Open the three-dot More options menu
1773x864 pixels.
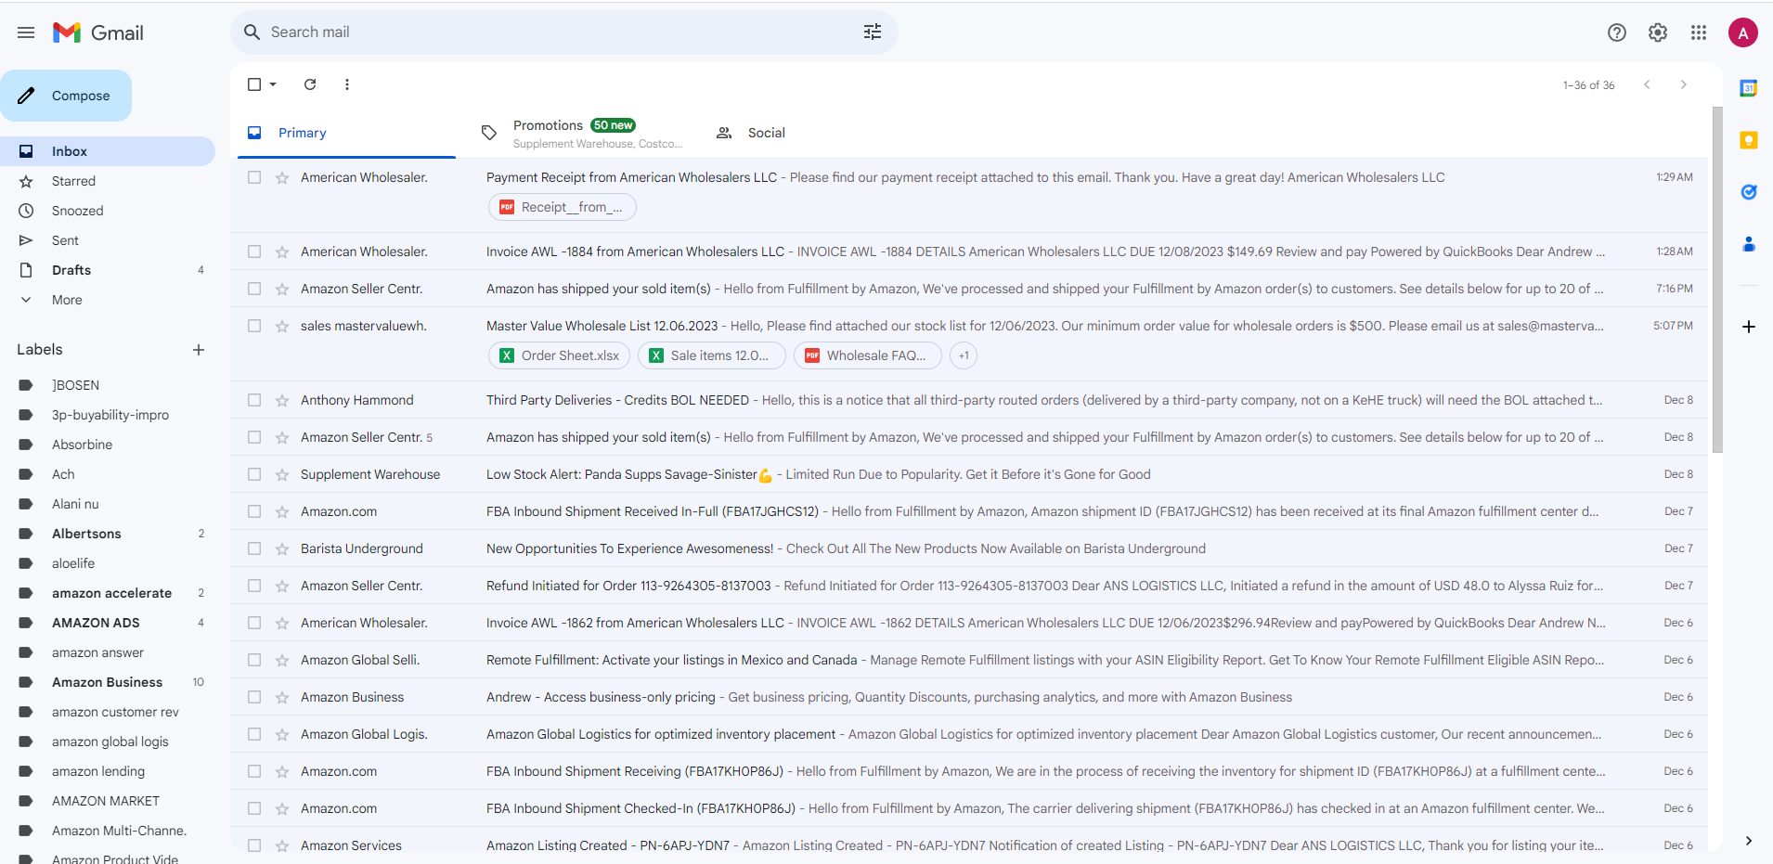[347, 84]
